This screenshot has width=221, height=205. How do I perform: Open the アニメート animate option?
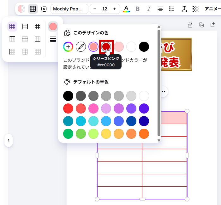tap(213, 9)
